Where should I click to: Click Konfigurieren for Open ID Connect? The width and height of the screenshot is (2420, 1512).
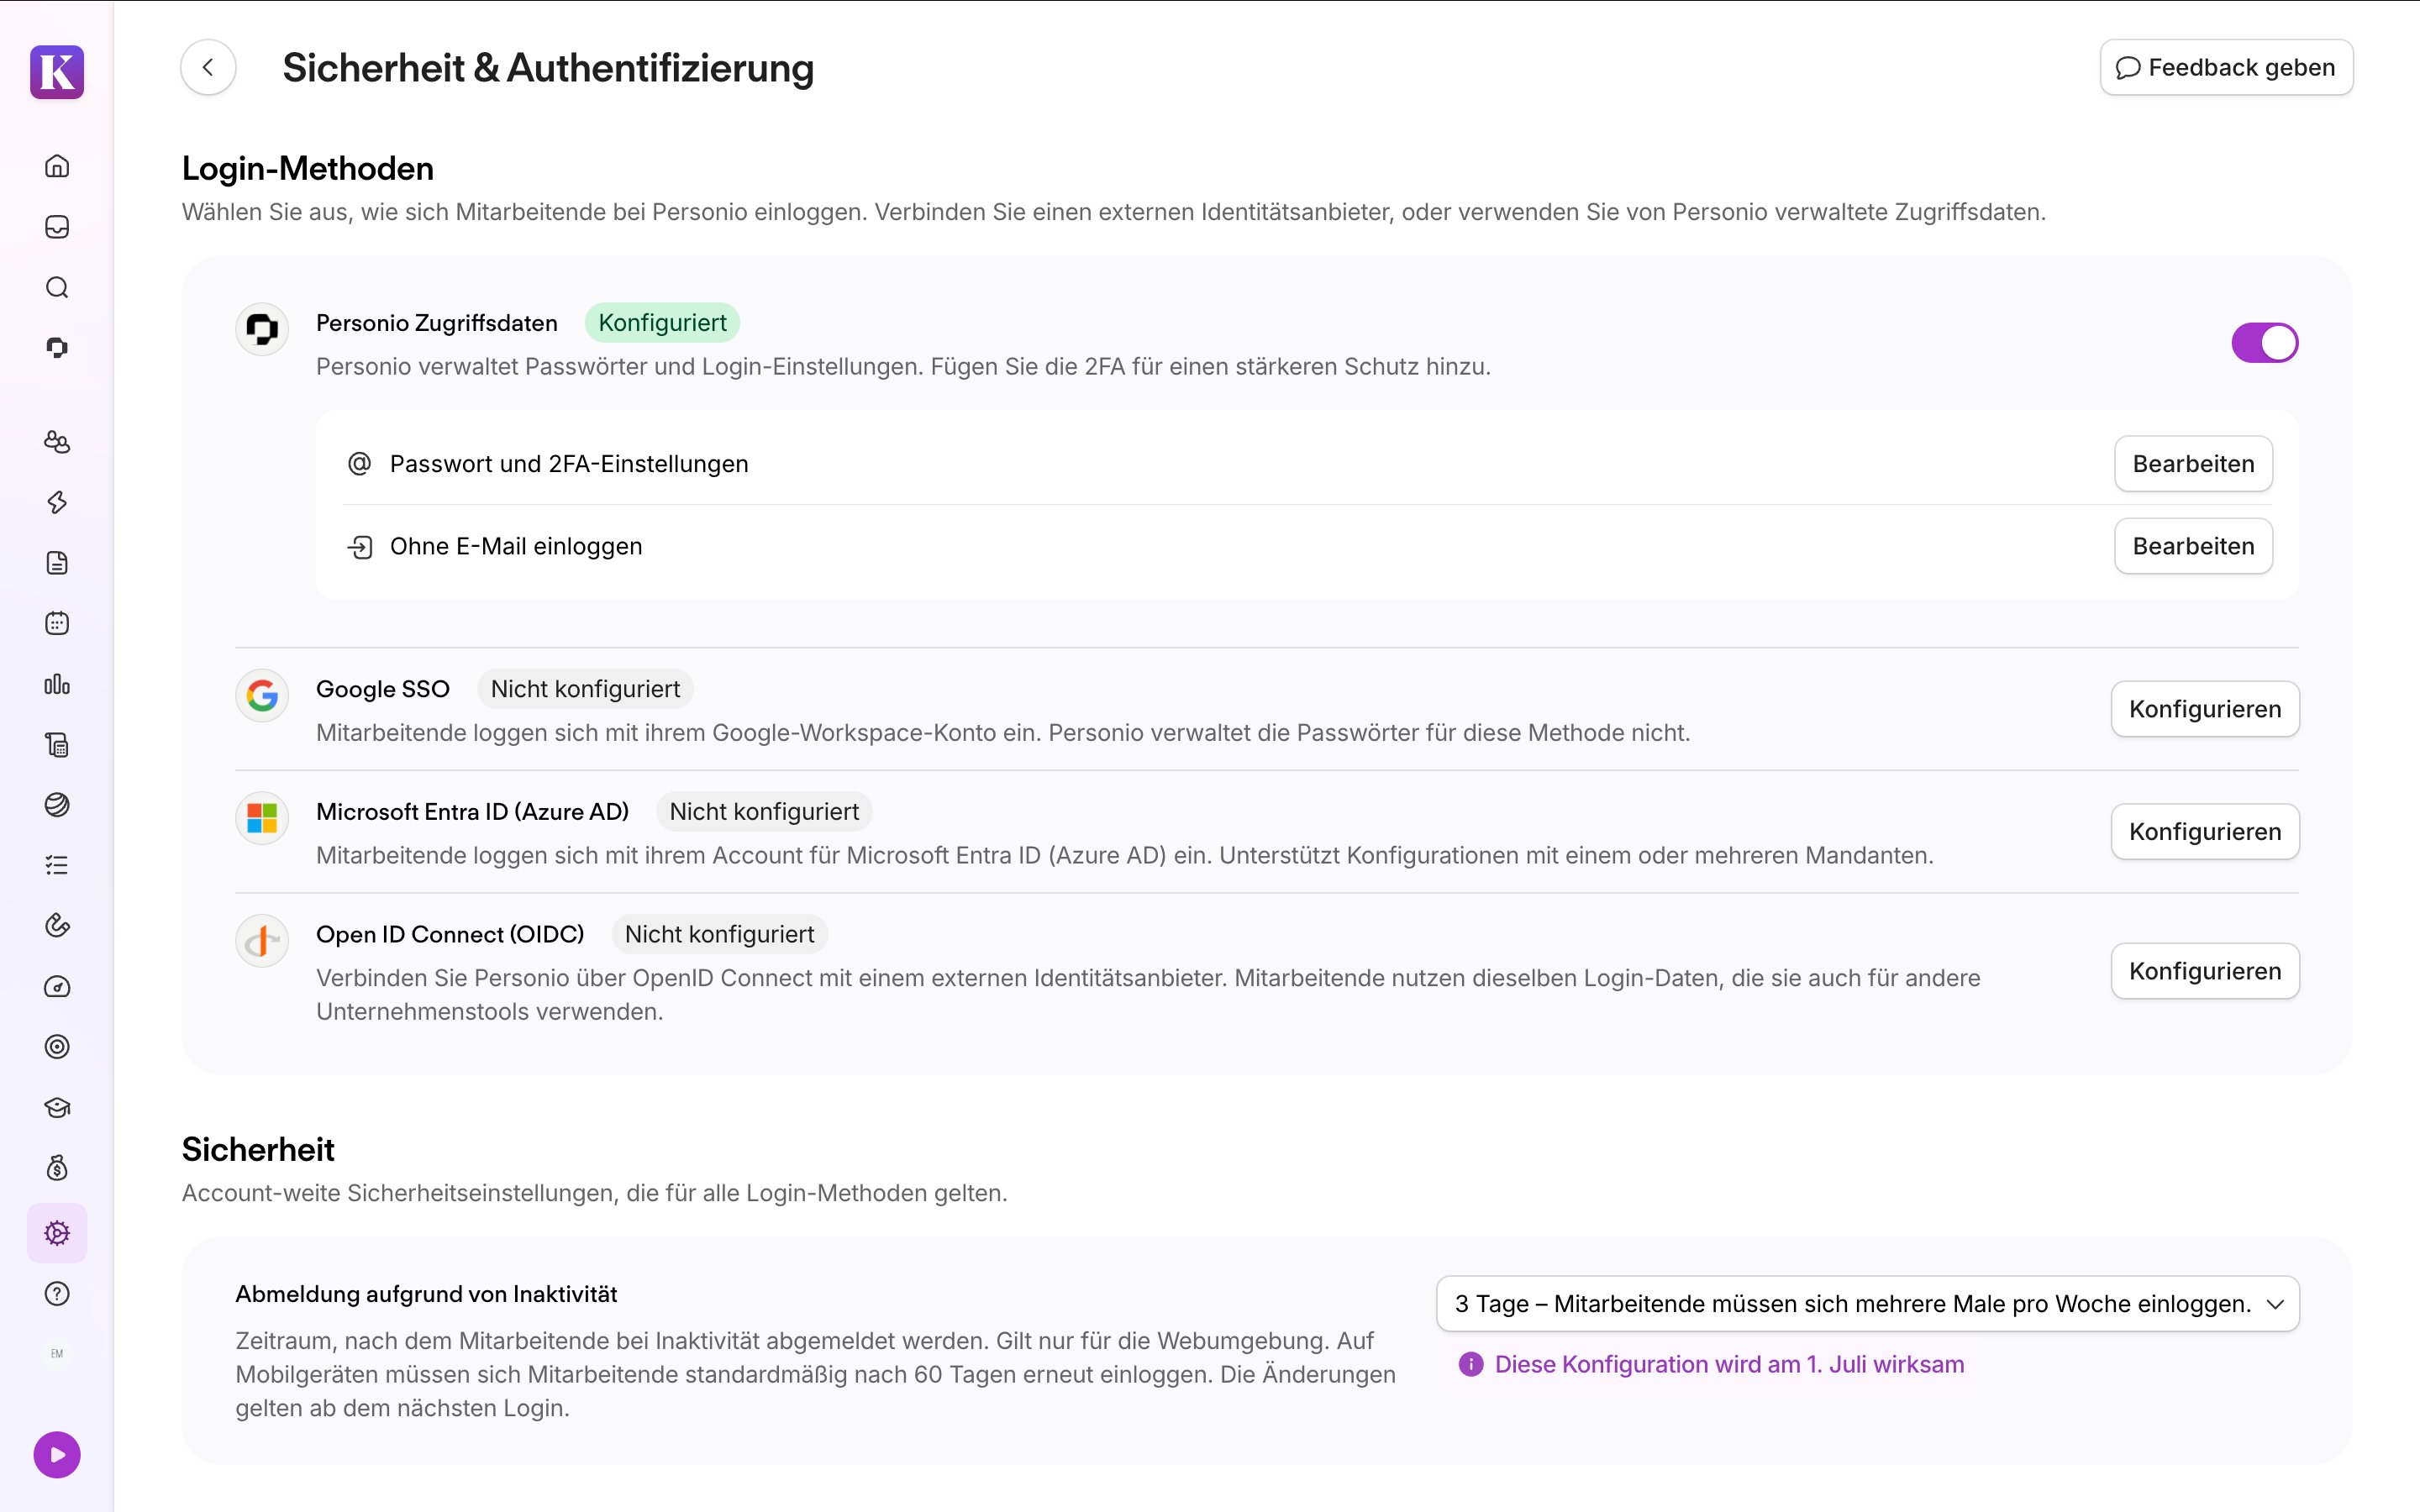click(2205, 971)
